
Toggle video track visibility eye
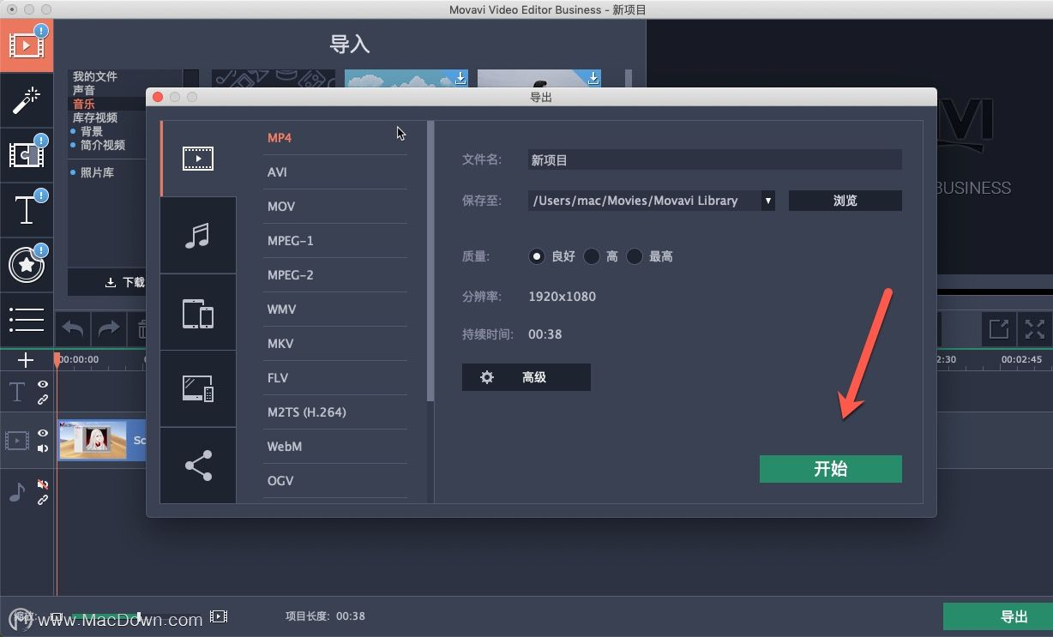point(43,433)
